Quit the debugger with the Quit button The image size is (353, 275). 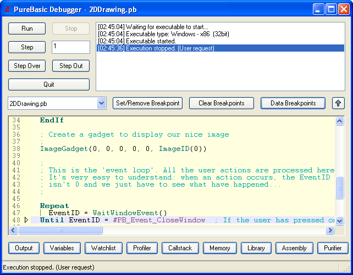pos(49,85)
